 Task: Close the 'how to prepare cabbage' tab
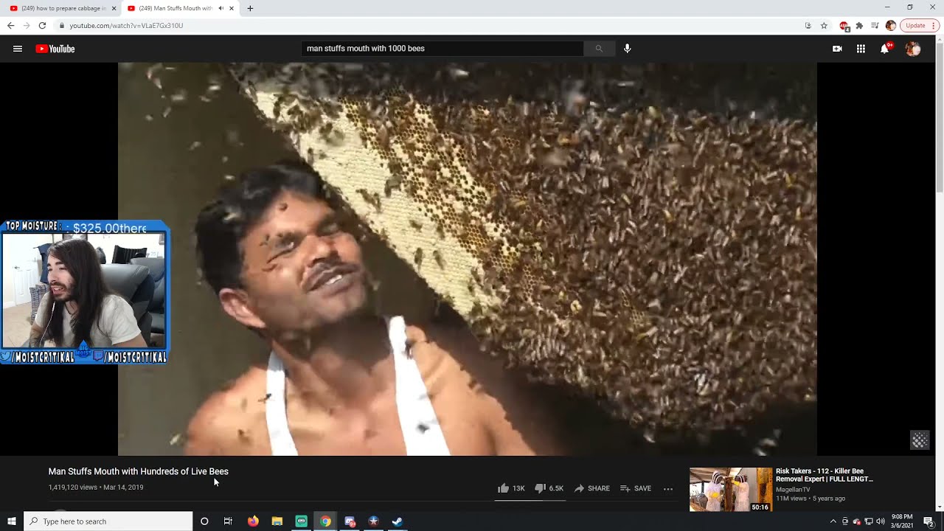tap(114, 8)
